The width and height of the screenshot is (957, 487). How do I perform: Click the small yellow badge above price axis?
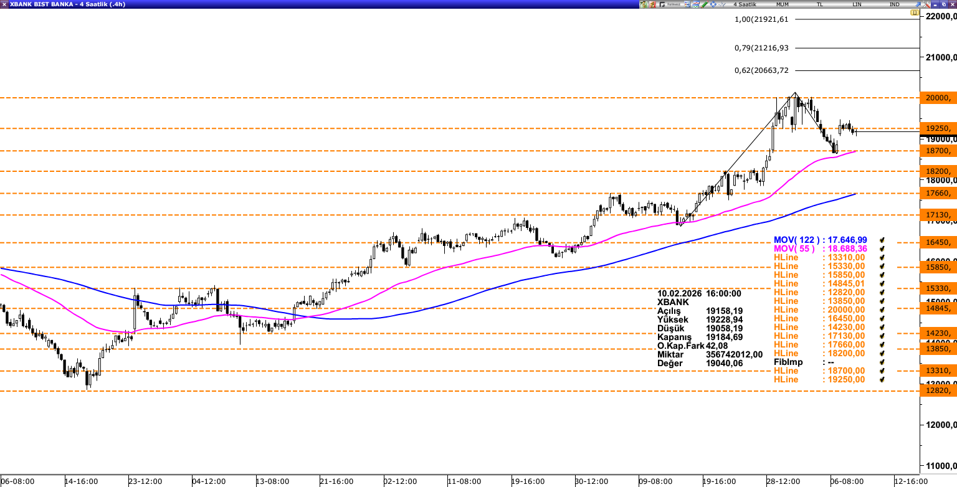[x=914, y=12]
